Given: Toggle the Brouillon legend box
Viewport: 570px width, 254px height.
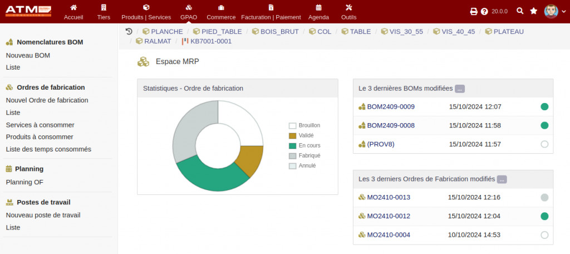Looking at the screenshot, I should 292,126.
